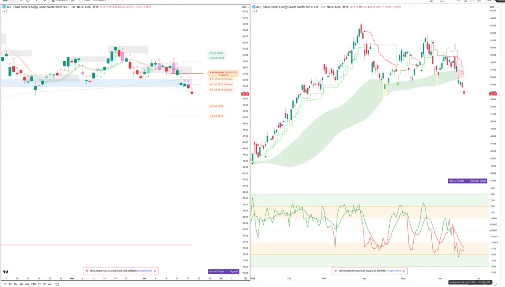Select the 5D time range
Viewport: 505px width, 287px height.
click(10, 284)
